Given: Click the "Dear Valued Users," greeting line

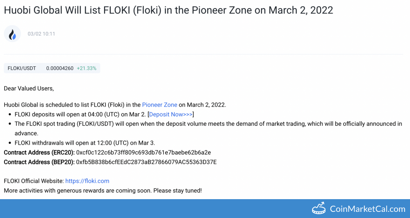Looking at the screenshot, I should click(x=29, y=88).
